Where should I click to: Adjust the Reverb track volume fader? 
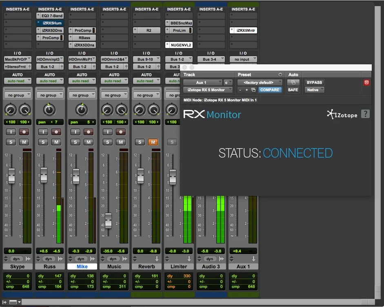[140, 176]
